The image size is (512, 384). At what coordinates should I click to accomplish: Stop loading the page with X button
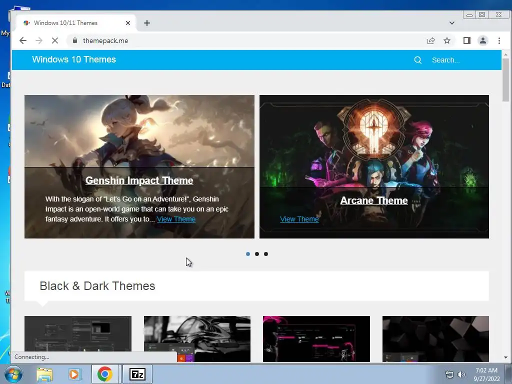55,41
